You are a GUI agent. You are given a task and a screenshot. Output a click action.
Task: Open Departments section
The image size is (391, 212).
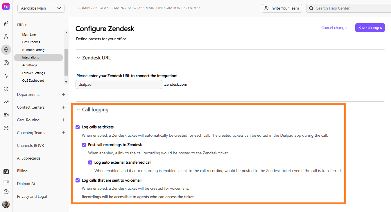click(x=28, y=94)
